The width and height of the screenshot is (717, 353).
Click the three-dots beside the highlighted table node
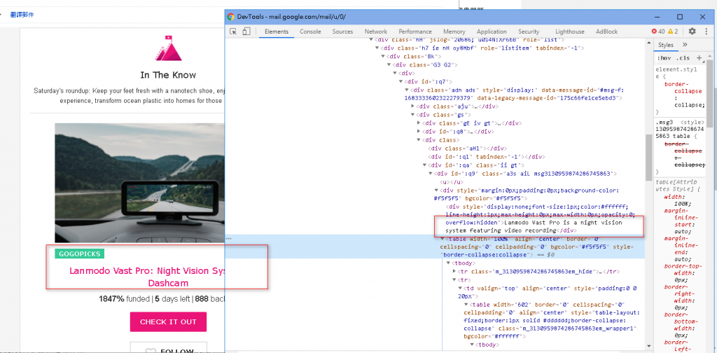(229, 239)
